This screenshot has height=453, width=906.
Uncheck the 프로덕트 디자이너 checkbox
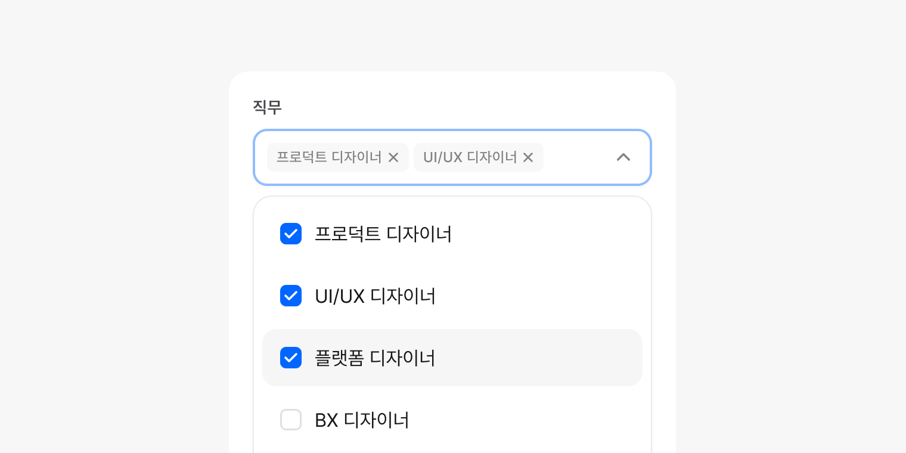pos(291,234)
